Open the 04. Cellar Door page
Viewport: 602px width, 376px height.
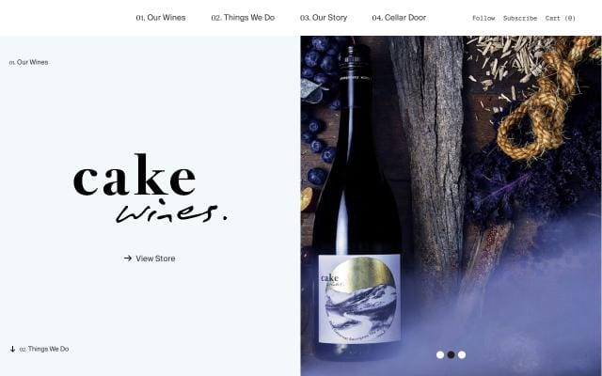tap(399, 18)
